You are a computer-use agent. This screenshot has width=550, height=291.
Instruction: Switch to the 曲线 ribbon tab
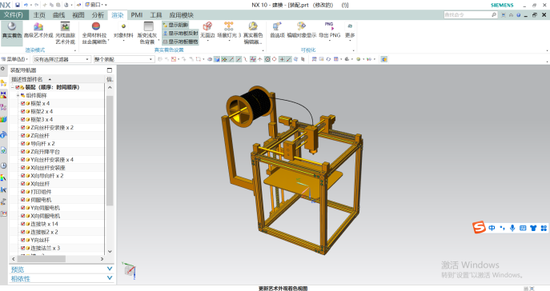(x=59, y=15)
